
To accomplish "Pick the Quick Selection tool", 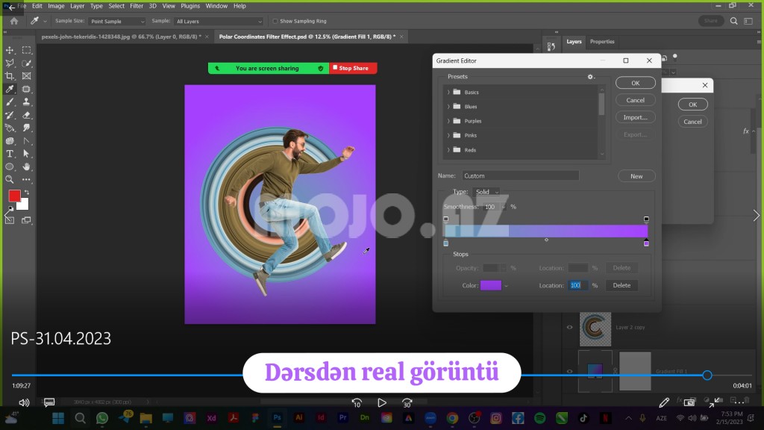I will pos(27,63).
